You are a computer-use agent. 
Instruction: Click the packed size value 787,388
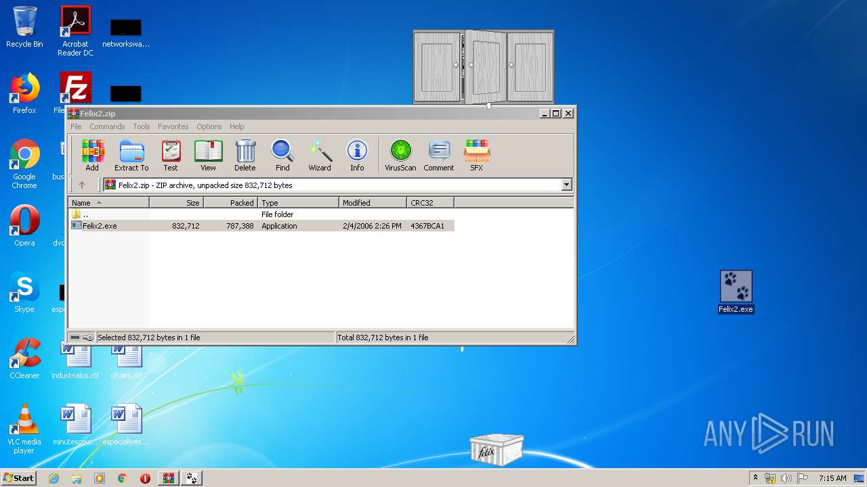240,226
